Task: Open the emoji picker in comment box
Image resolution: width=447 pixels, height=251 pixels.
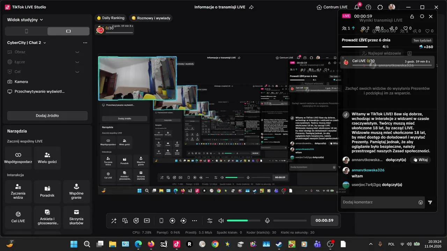Action: point(421,202)
